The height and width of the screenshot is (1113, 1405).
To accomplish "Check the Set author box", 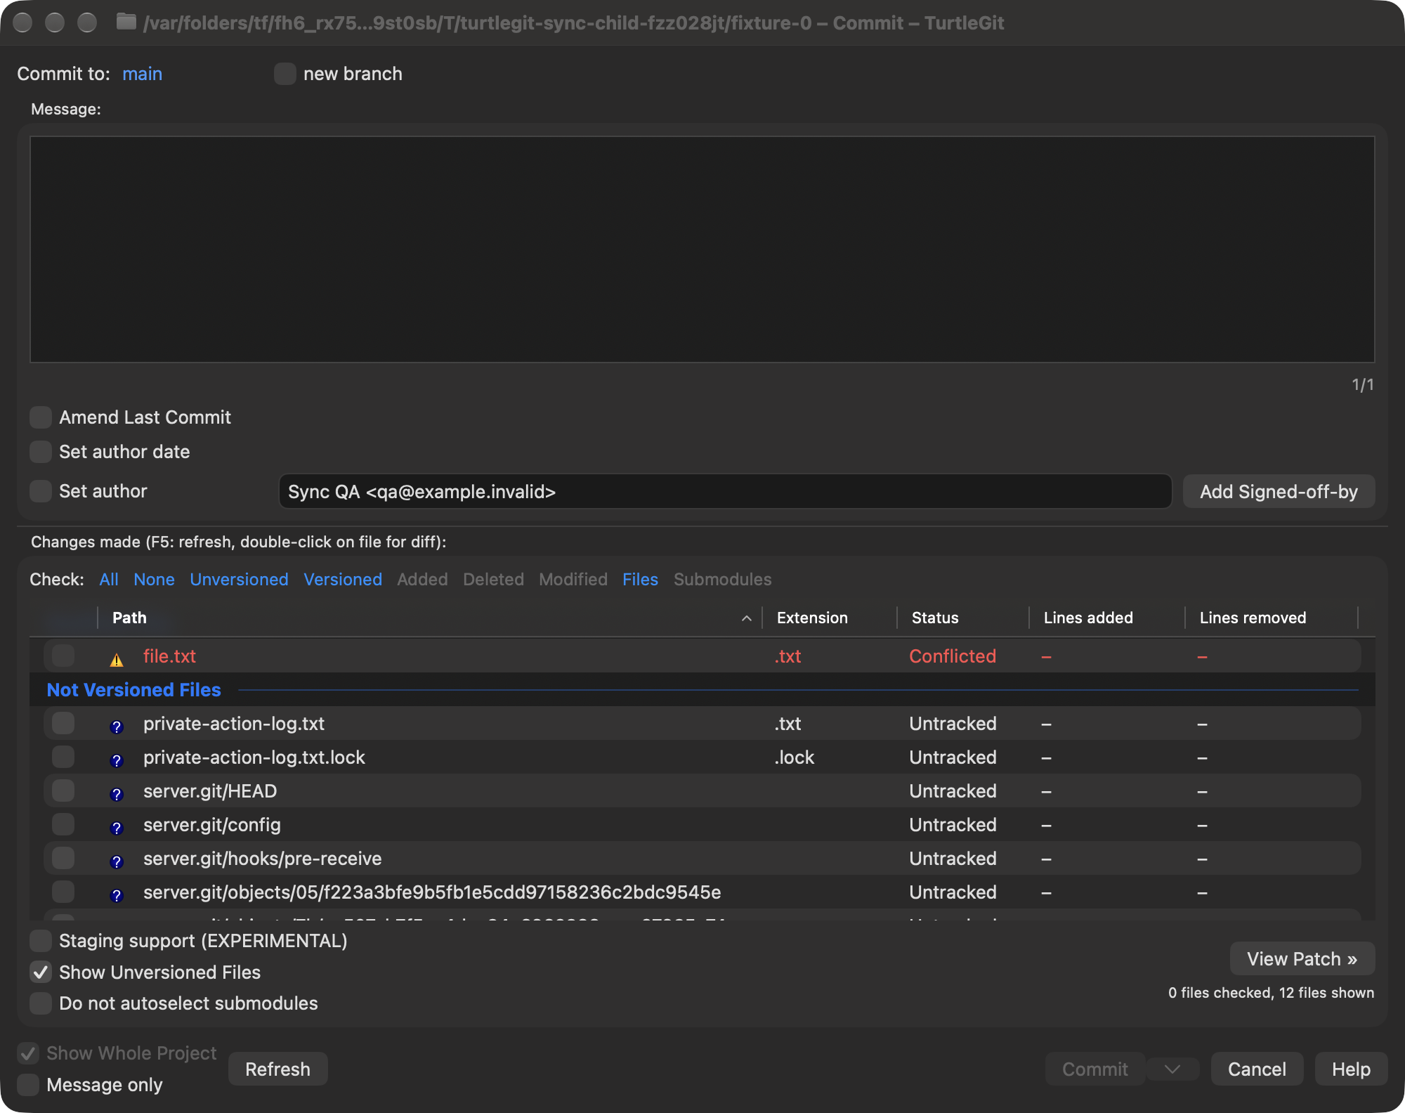I will [x=41, y=491].
